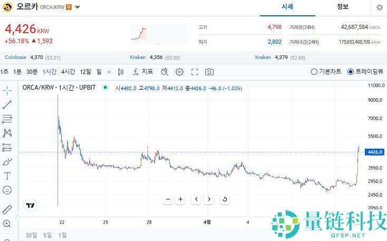Select the trend line drawing tool
The image size is (387, 241).
point(7,105)
